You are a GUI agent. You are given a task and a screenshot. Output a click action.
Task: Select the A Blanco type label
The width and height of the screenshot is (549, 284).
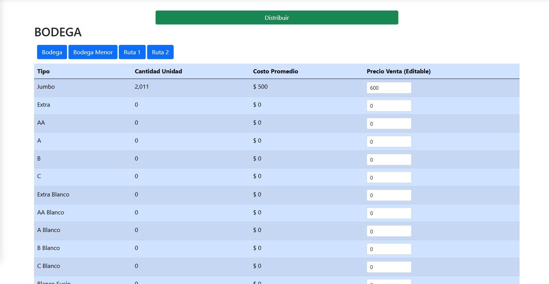click(x=49, y=230)
